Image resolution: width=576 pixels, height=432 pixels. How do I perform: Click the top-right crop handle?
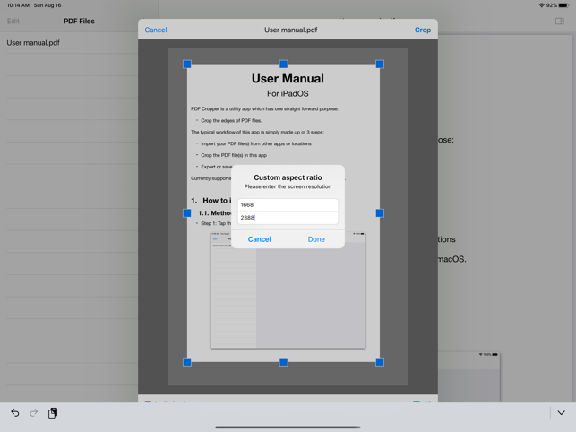tap(380, 65)
